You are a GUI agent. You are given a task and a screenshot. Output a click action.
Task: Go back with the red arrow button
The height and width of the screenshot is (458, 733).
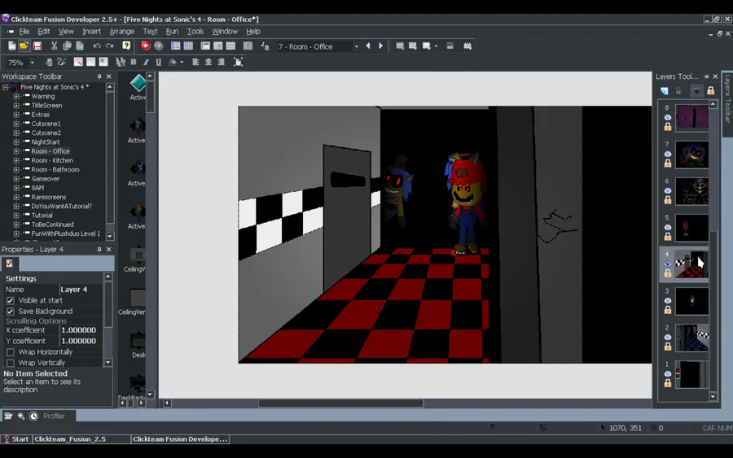(x=146, y=46)
